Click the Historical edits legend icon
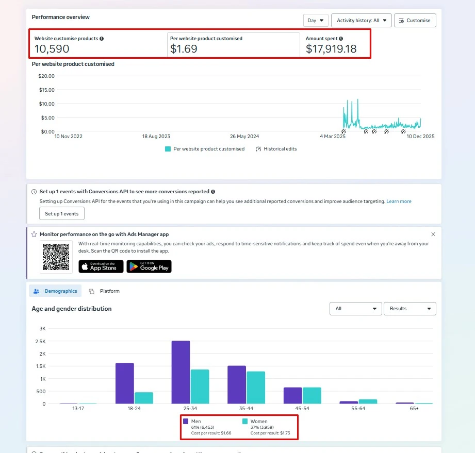475x453 pixels. (x=258, y=149)
